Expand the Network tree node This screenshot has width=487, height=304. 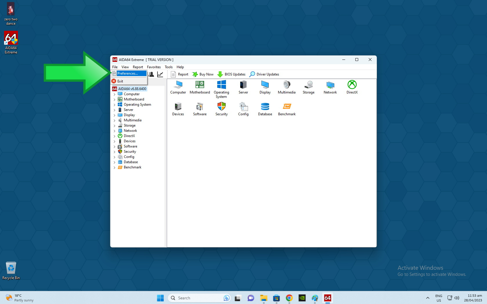[x=114, y=131]
